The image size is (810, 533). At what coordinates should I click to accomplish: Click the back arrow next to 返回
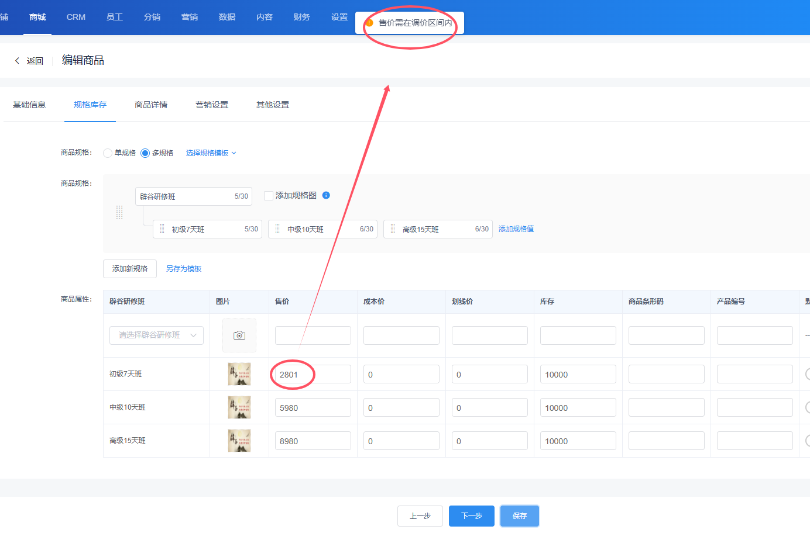coord(17,61)
